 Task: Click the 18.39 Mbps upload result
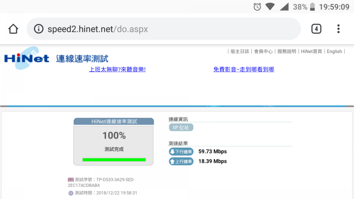coord(212,161)
